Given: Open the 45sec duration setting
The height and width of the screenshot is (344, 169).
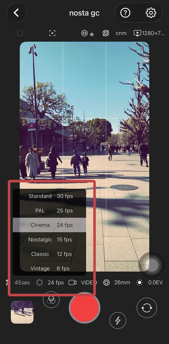Looking at the screenshot, I should pos(22,283).
